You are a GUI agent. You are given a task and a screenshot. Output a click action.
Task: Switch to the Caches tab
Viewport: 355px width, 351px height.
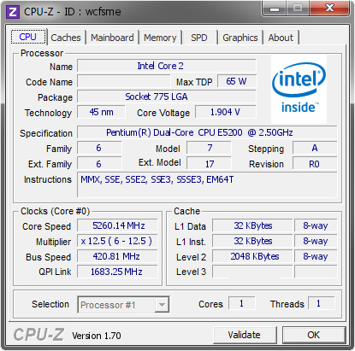pos(66,38)
